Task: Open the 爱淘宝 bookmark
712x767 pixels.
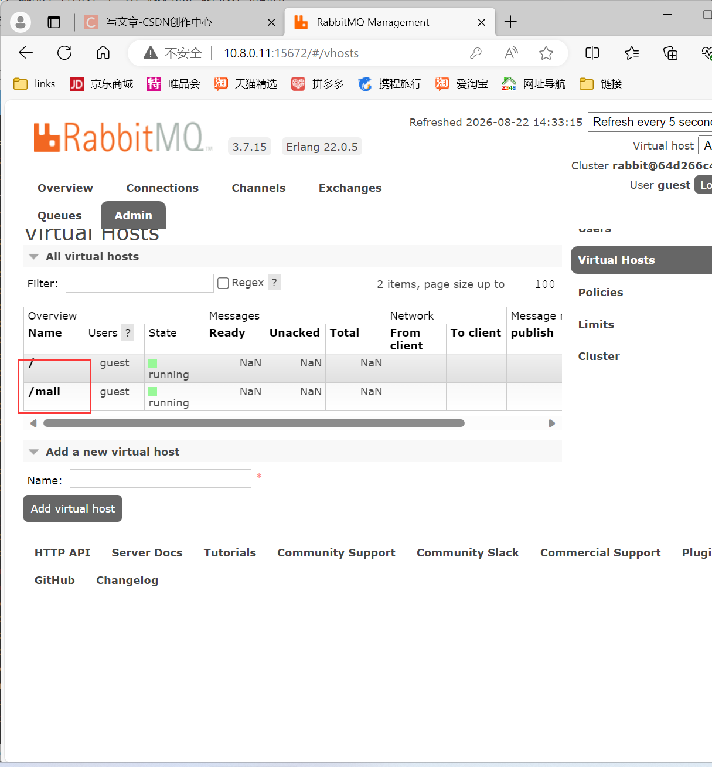Action: pyautogui.click(x=462, y=84)
